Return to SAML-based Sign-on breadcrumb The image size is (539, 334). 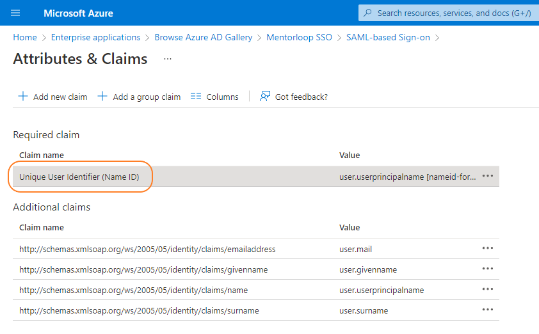(388, 38)
